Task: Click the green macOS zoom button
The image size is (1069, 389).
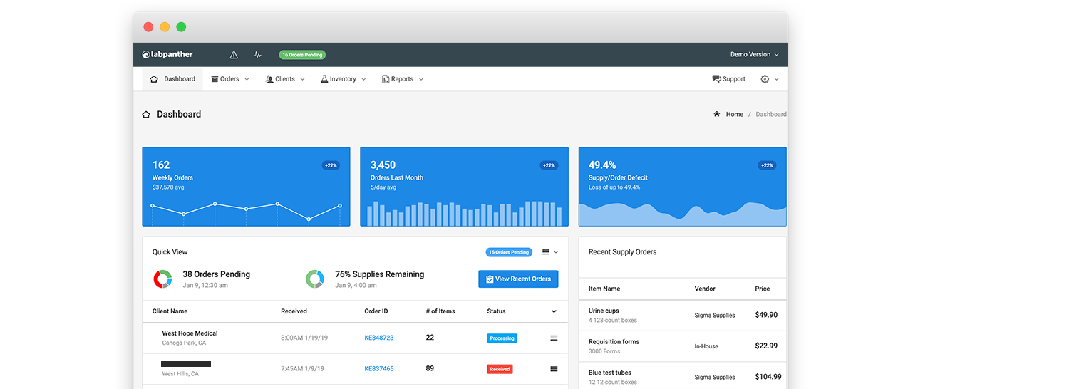Action: click(x=181, y=27)
